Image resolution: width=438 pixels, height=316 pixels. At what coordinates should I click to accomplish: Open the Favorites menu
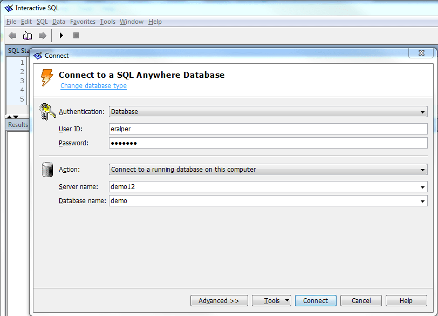point(83,22)
